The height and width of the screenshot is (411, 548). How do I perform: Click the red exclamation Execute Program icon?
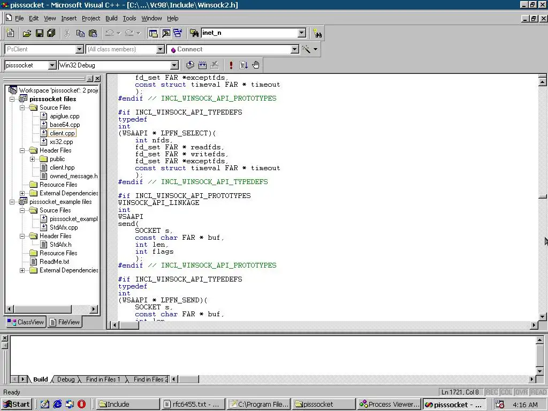[x=231, y=65]
